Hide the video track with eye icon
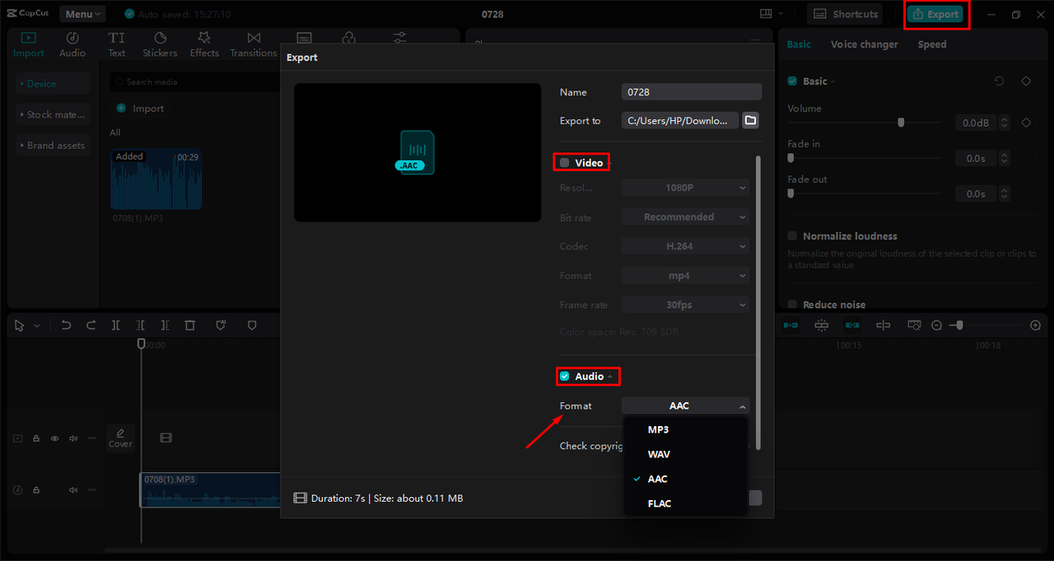The height and width of the screenshot is (561, 1054). [x=54, y=438]
